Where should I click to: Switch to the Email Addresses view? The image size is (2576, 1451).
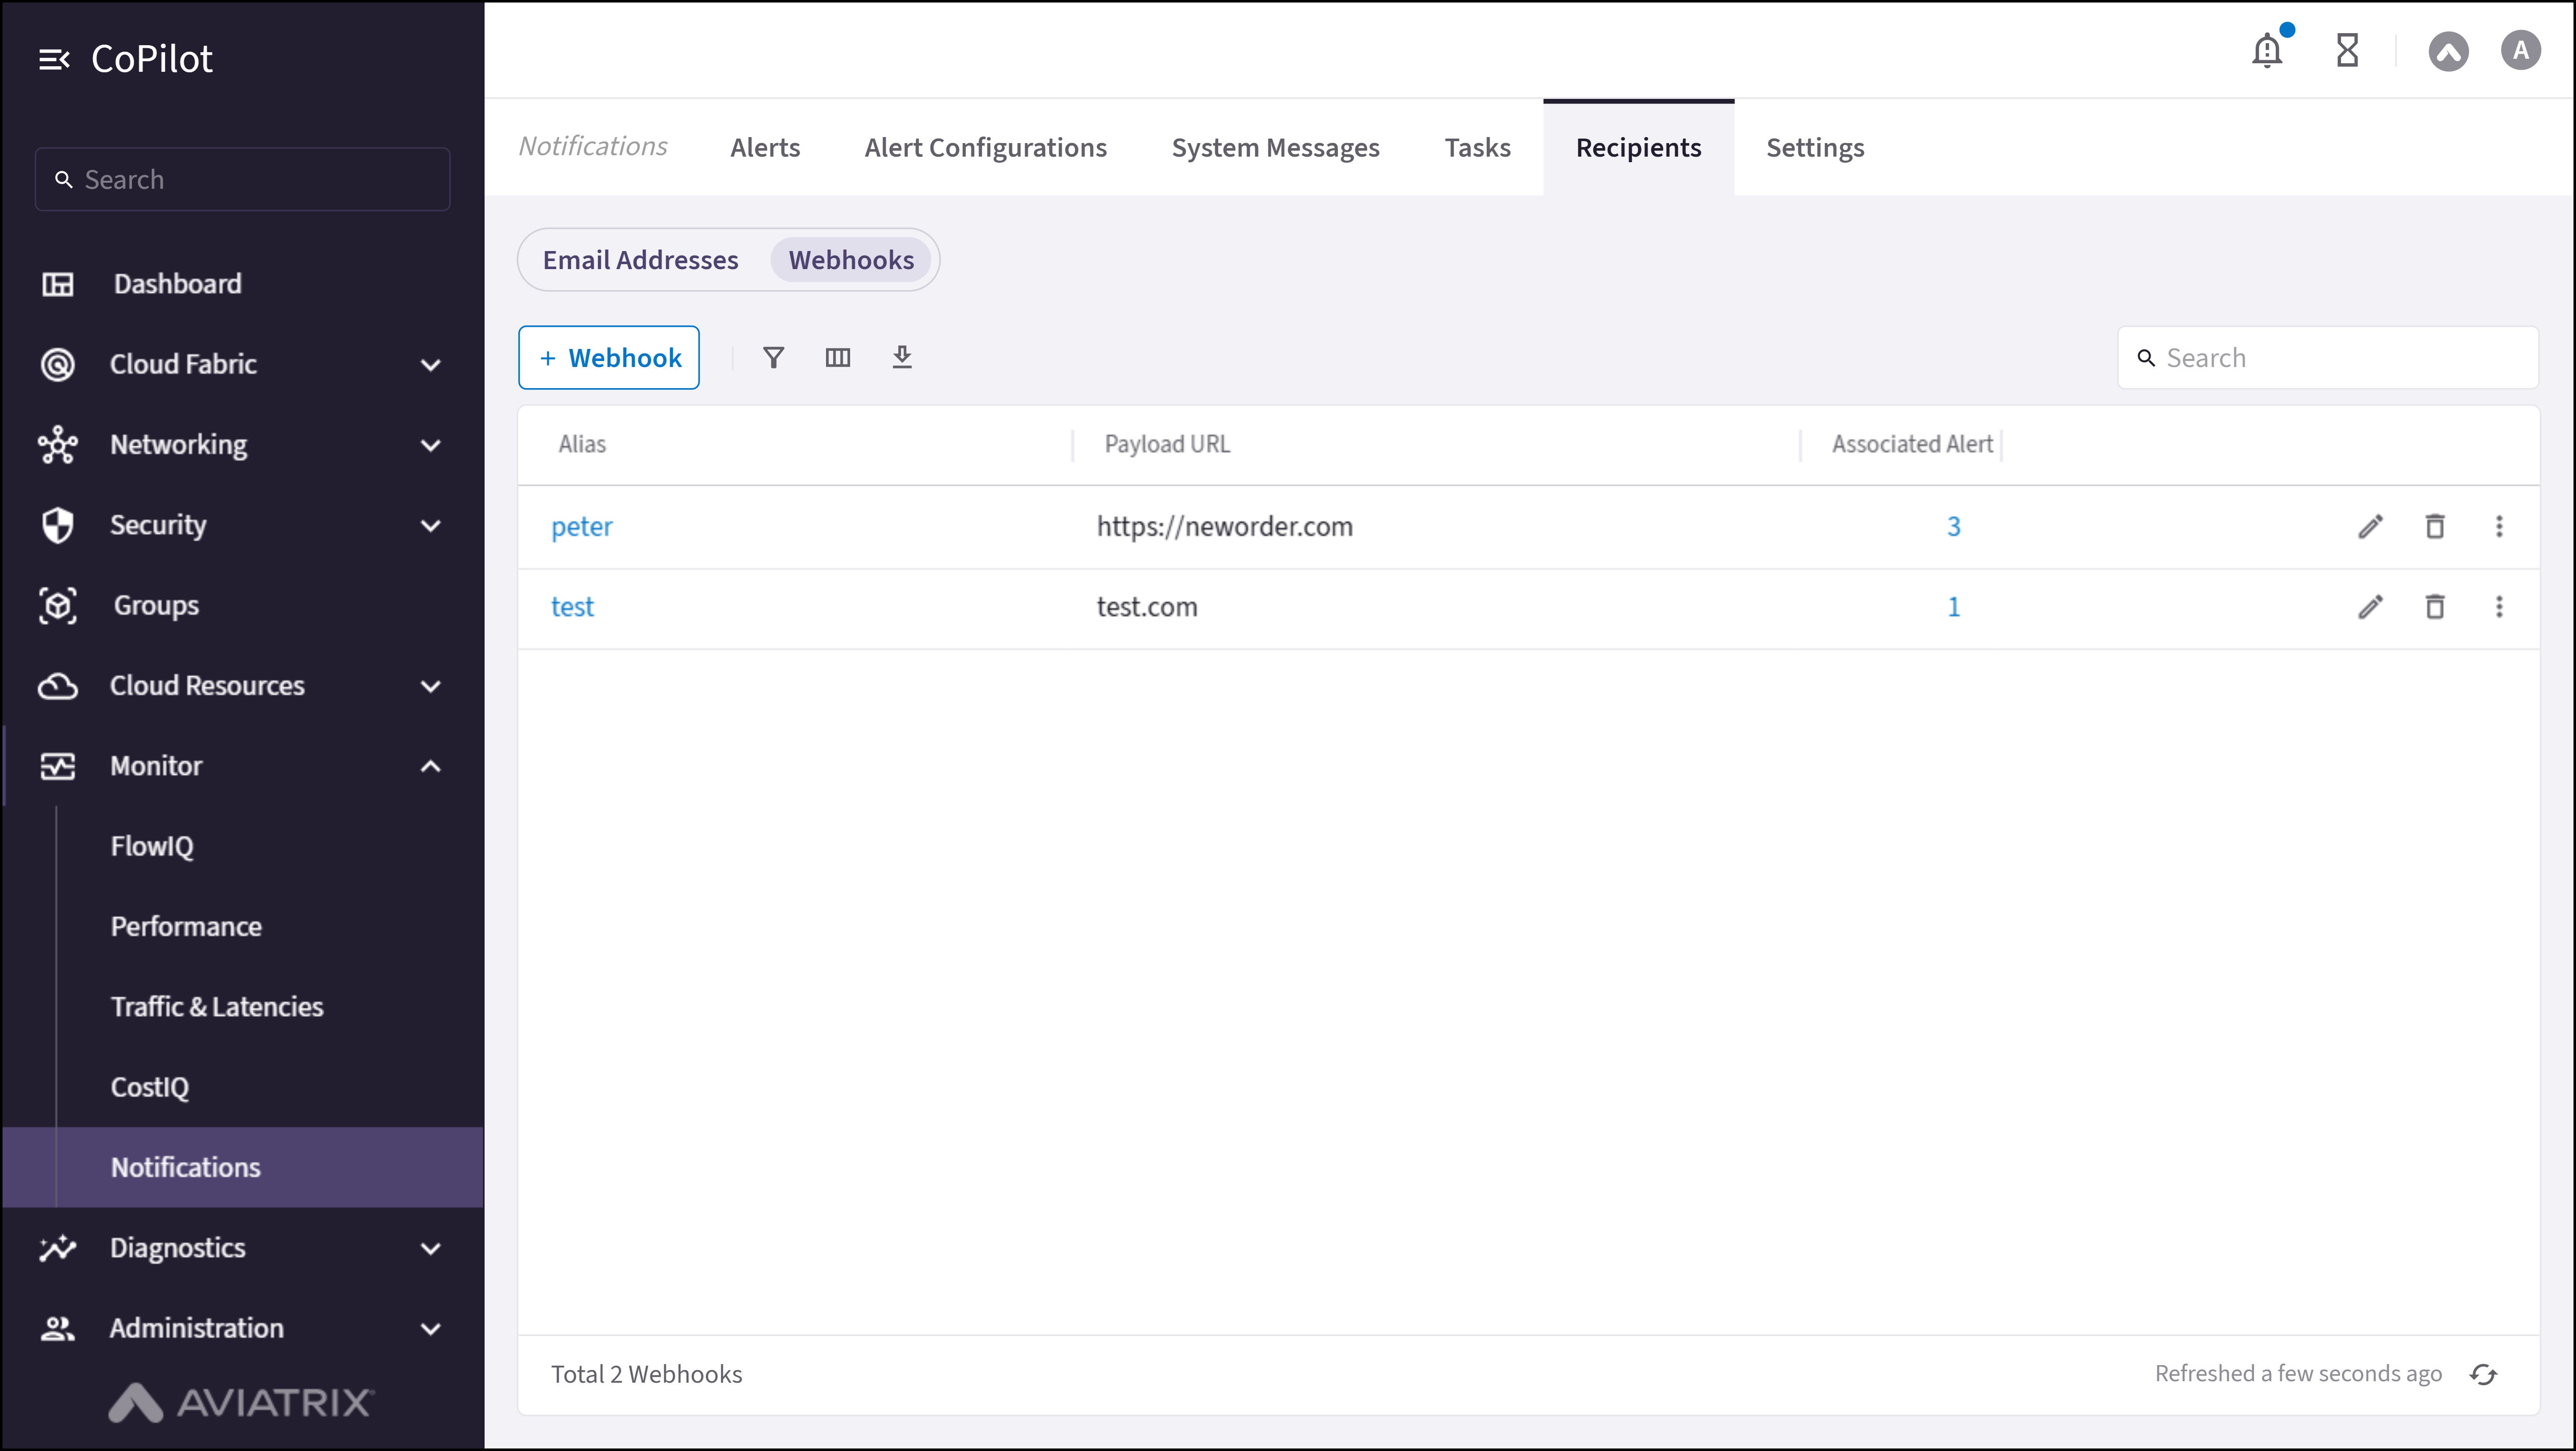(x=640, y=259)
